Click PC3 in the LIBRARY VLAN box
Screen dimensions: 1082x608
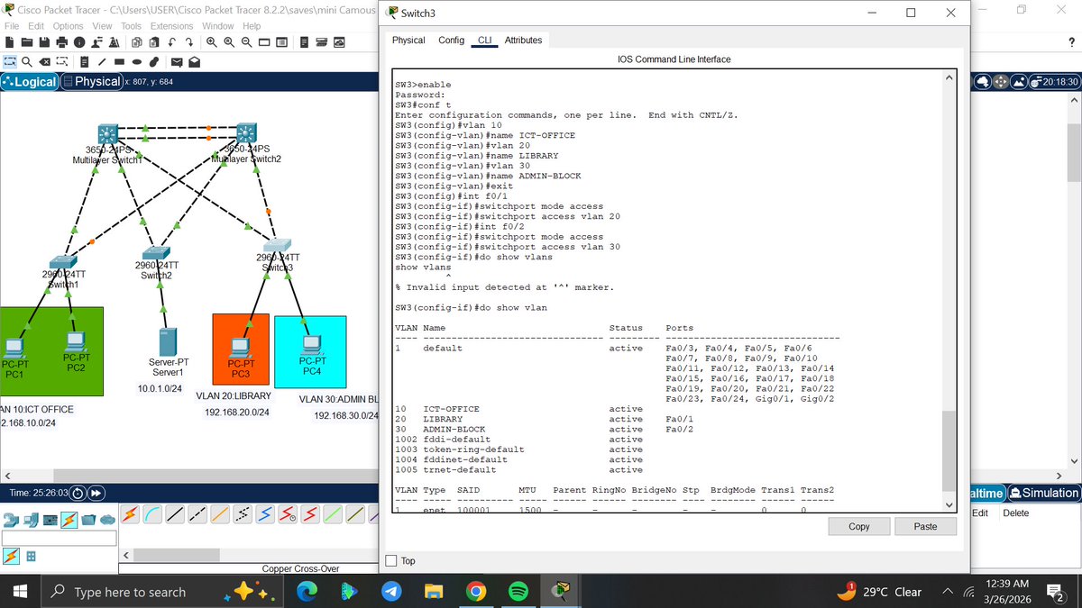click(240, 346)
